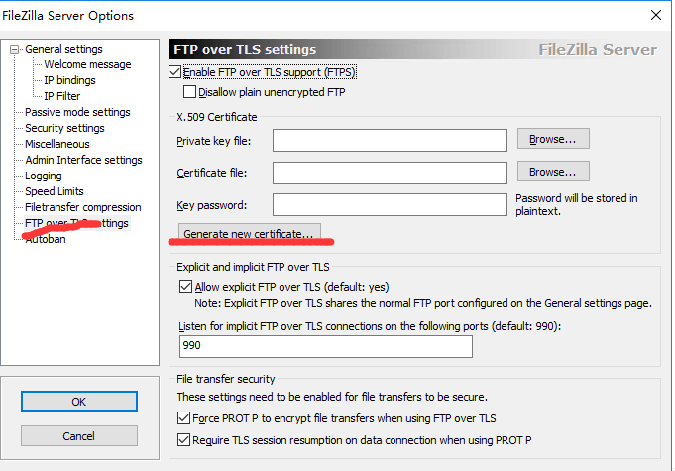Image resolution: width=675 pixels, height=471 pixels.
Task: Collapse the General settings tree node
Action: [x=15, y=49]
